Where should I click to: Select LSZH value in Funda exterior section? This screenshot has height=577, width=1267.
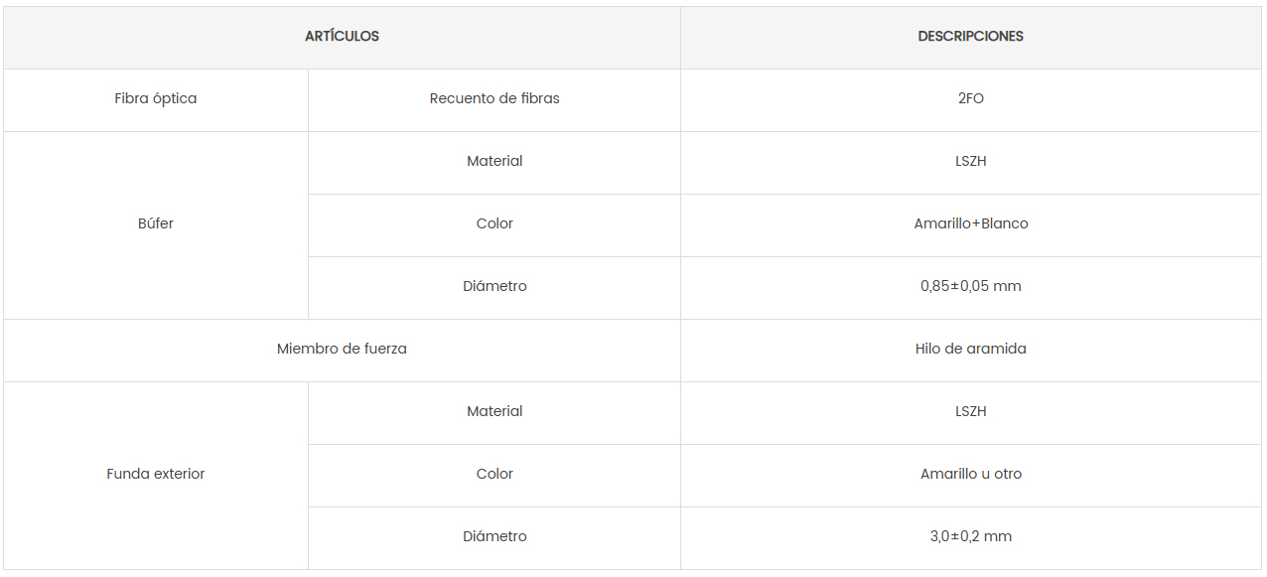coord(971,412)
